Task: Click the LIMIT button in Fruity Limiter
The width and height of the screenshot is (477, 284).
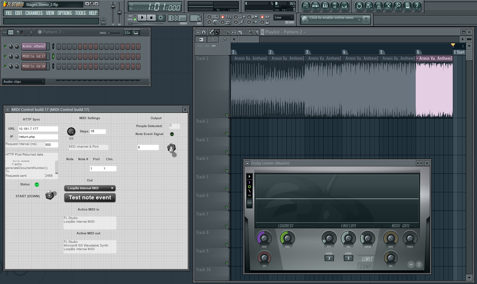Action: tap(367, 259)
